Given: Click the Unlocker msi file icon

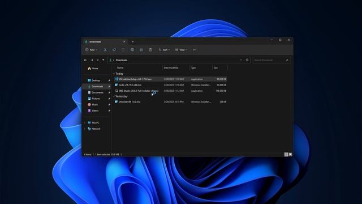Looking at the screenshot, I should click(x=117, y=102).
